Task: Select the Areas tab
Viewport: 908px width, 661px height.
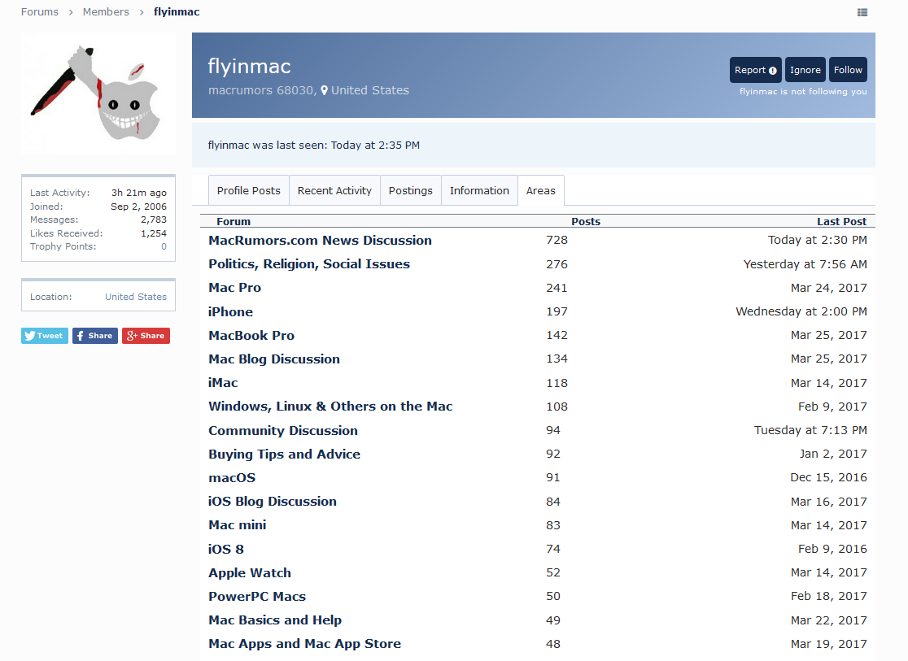Action: tap(541, 190)
